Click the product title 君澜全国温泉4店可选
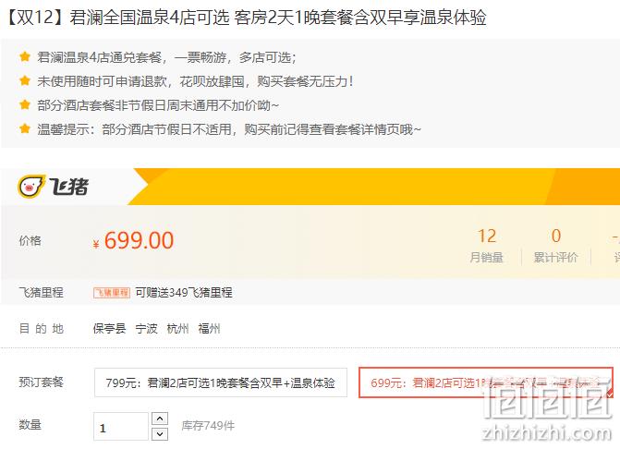620x449 pixels. click(150, 18)
